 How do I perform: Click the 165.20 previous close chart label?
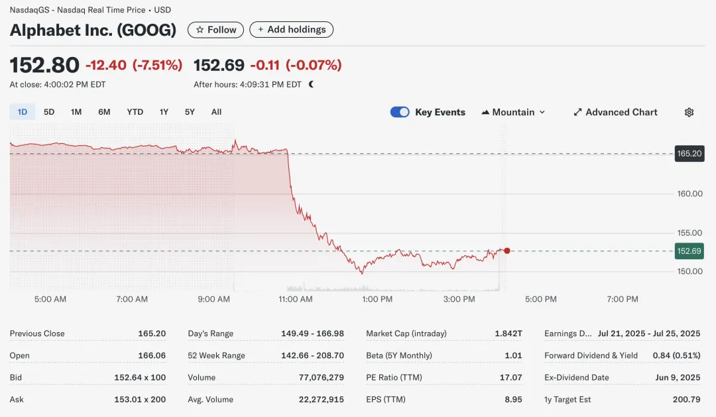click(x=689, y=153)
